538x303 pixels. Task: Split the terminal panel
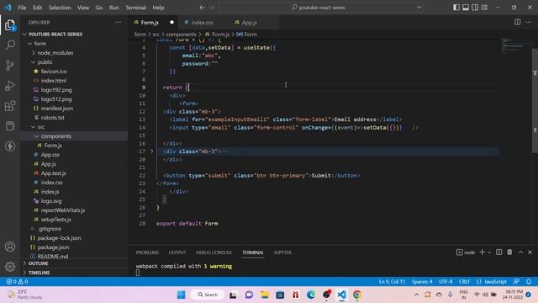pos(498,252)
